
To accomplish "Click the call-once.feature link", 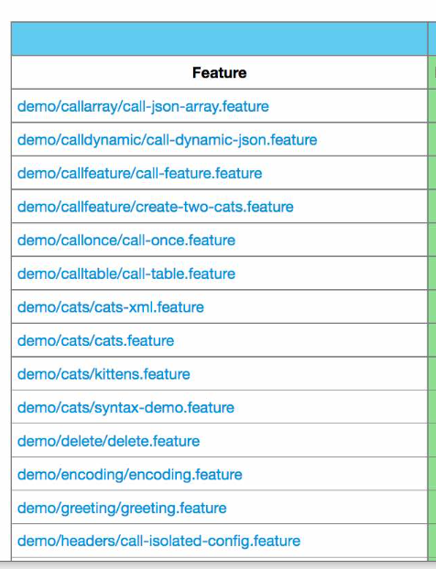I will (x=126, y=241).
